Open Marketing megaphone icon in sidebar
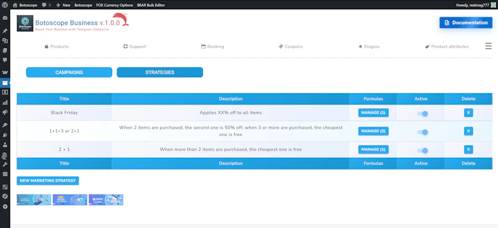Screen dimensions: 498x228 tap(5, 112)
